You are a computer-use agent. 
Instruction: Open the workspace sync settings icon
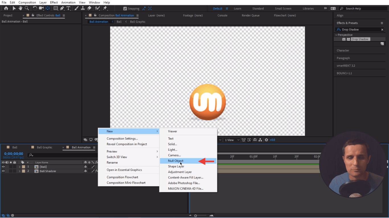333,9
